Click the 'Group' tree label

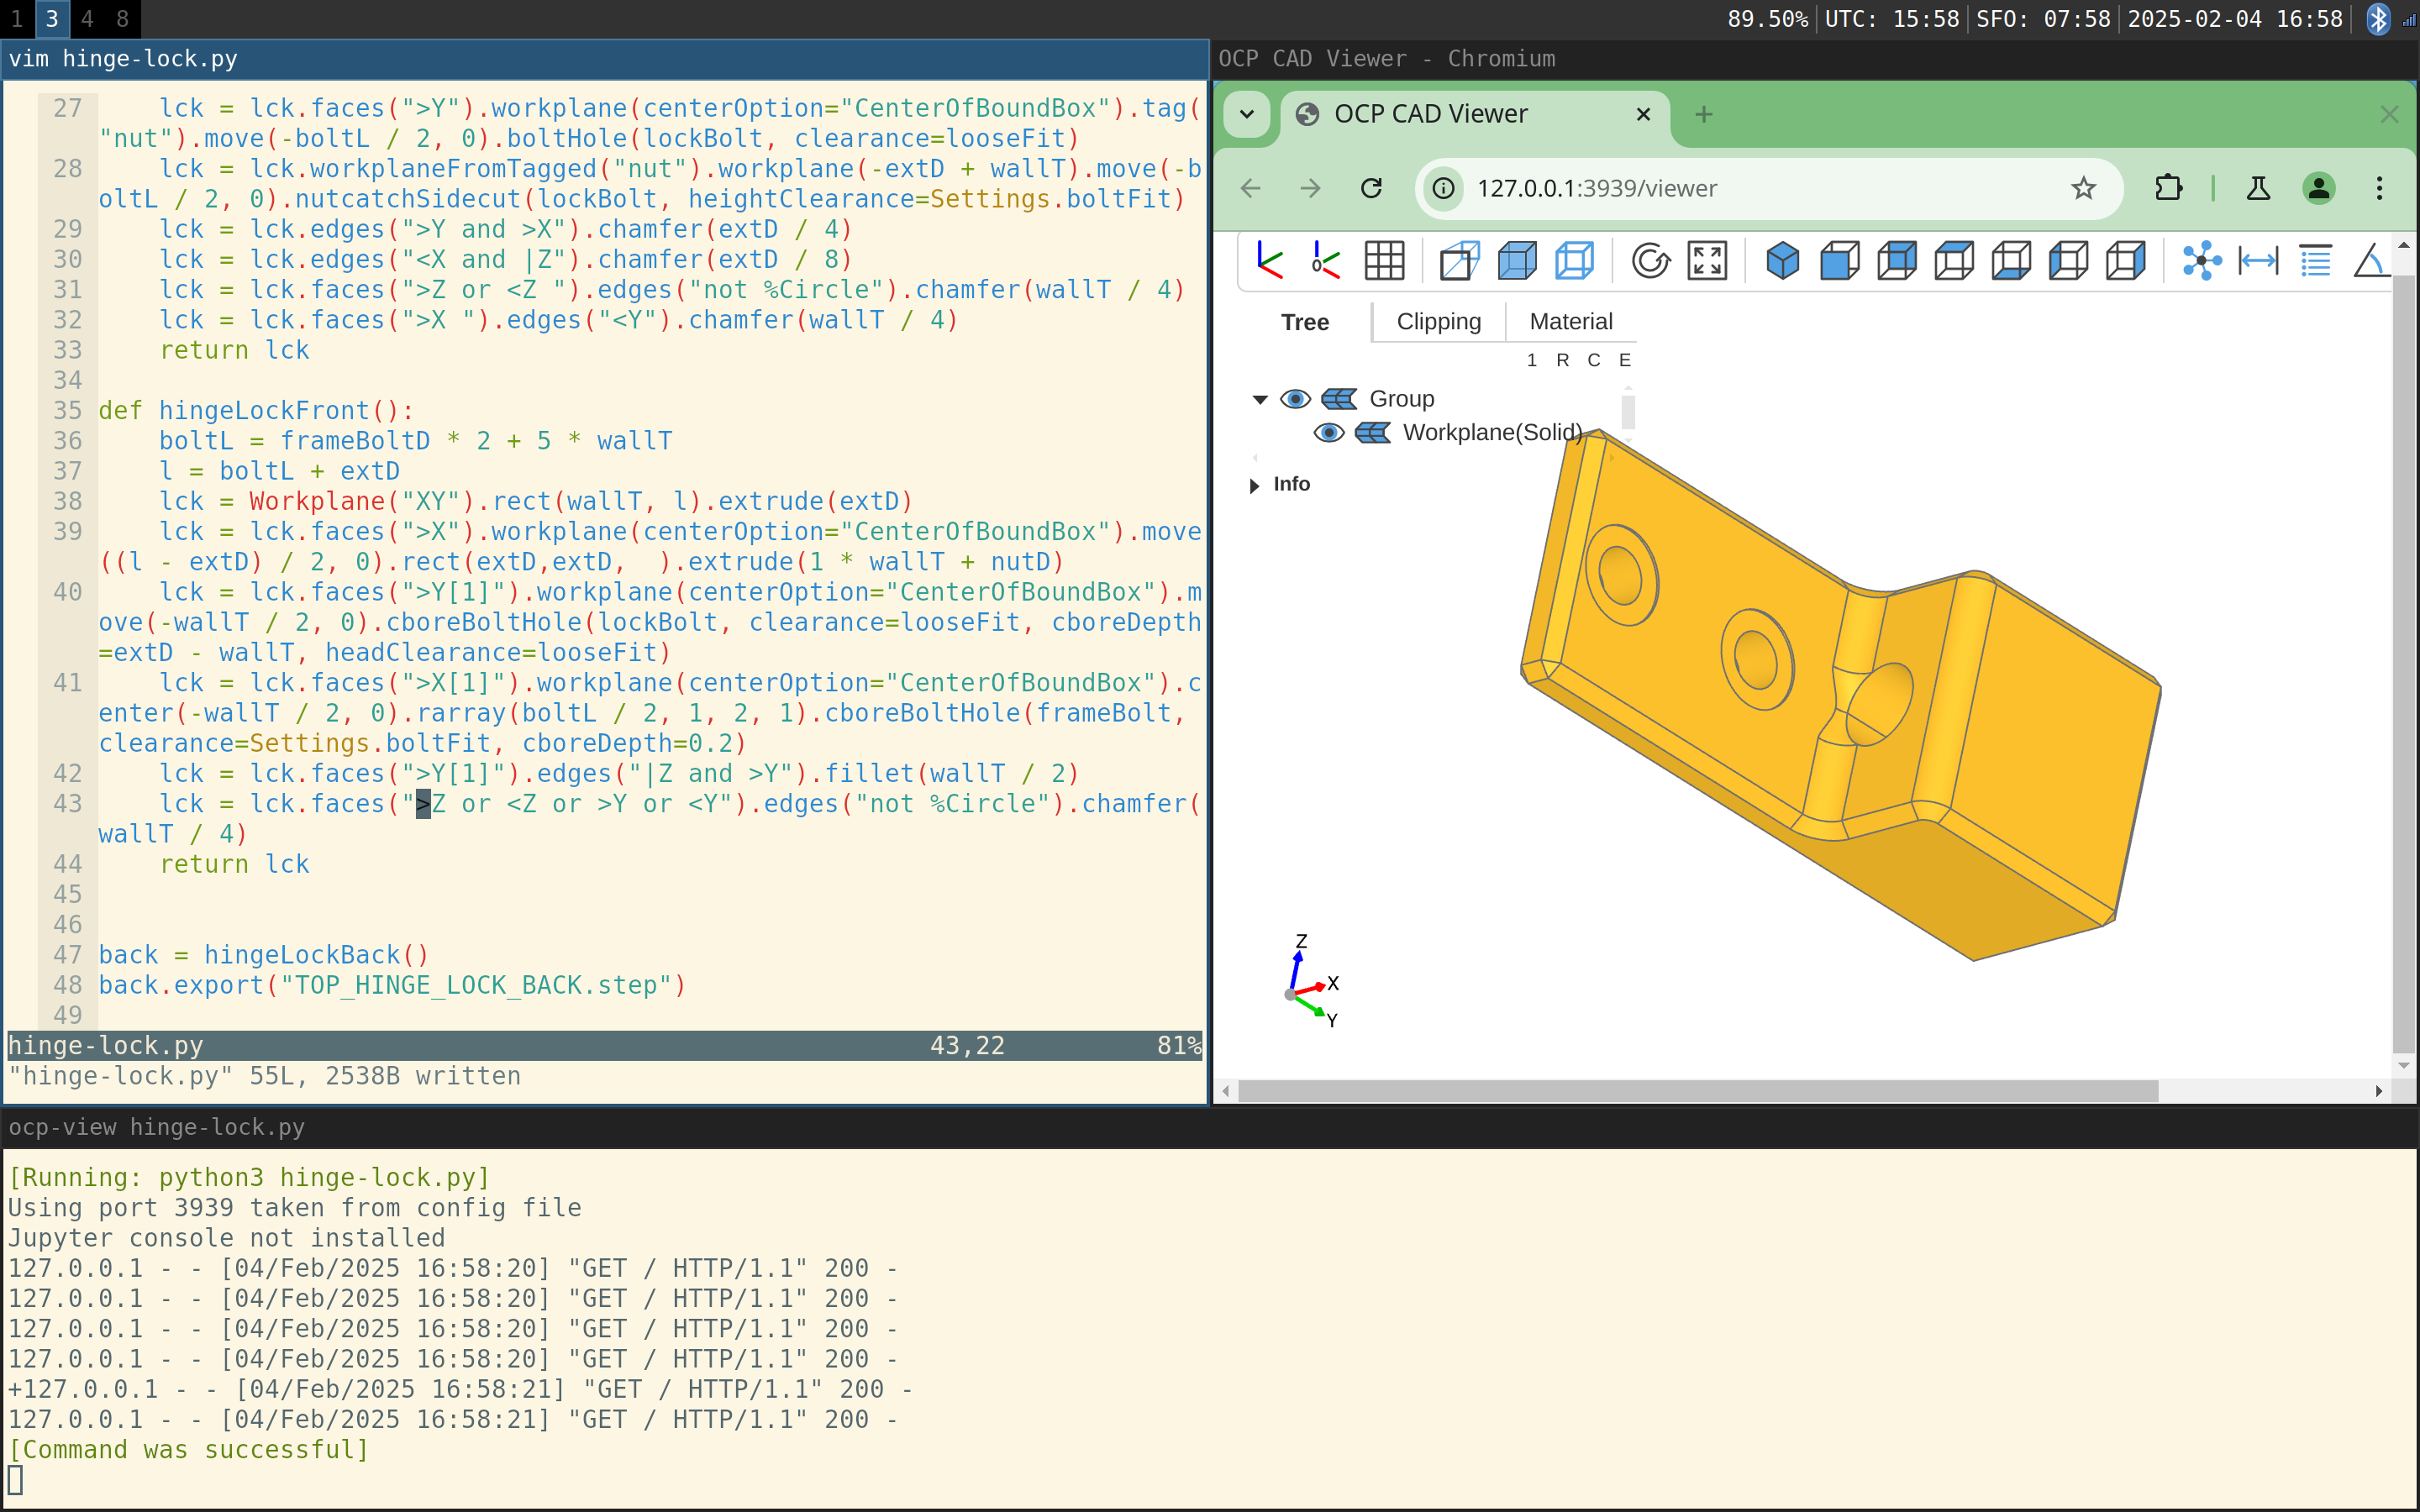pyautogui.click(x=1401, y=399)
